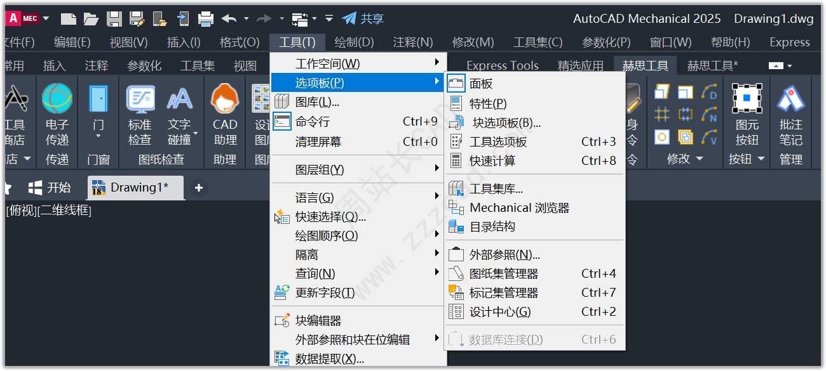Click the arc V icon in 修改 panel
Image resolution: width=826 pixels, height=371 pixels.
point(710,137)
